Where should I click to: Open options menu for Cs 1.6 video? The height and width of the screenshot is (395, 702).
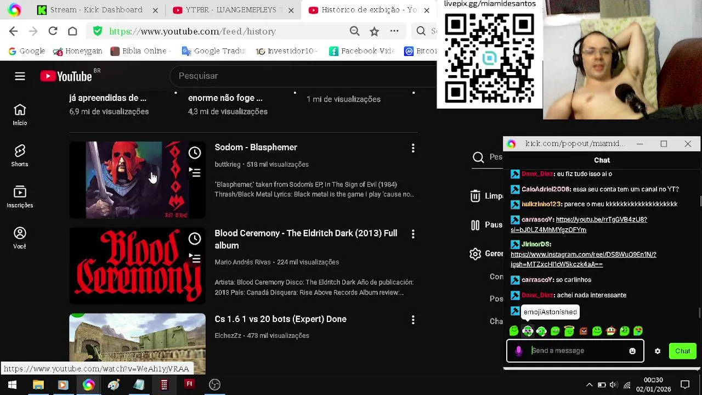[x=413, y=319]
